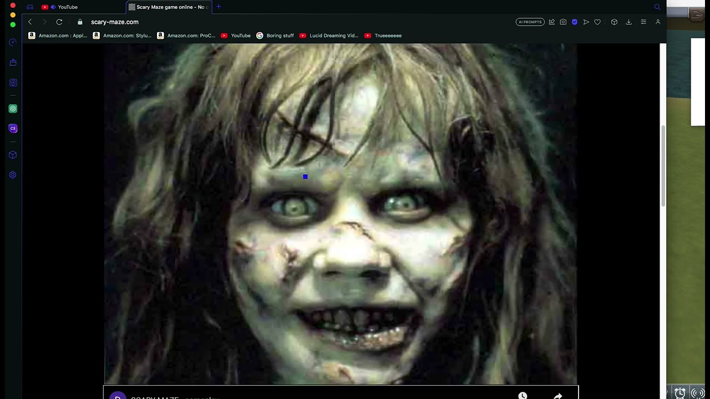Open extensions cube icon in toolbar
The width and height of the screenshot is (710, 399).
pyautogui.click(x=614, y=22)
